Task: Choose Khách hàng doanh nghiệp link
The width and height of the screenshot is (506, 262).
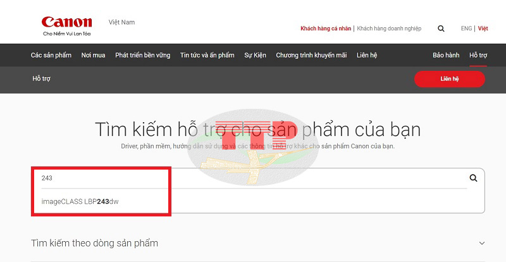Action: 389,28
